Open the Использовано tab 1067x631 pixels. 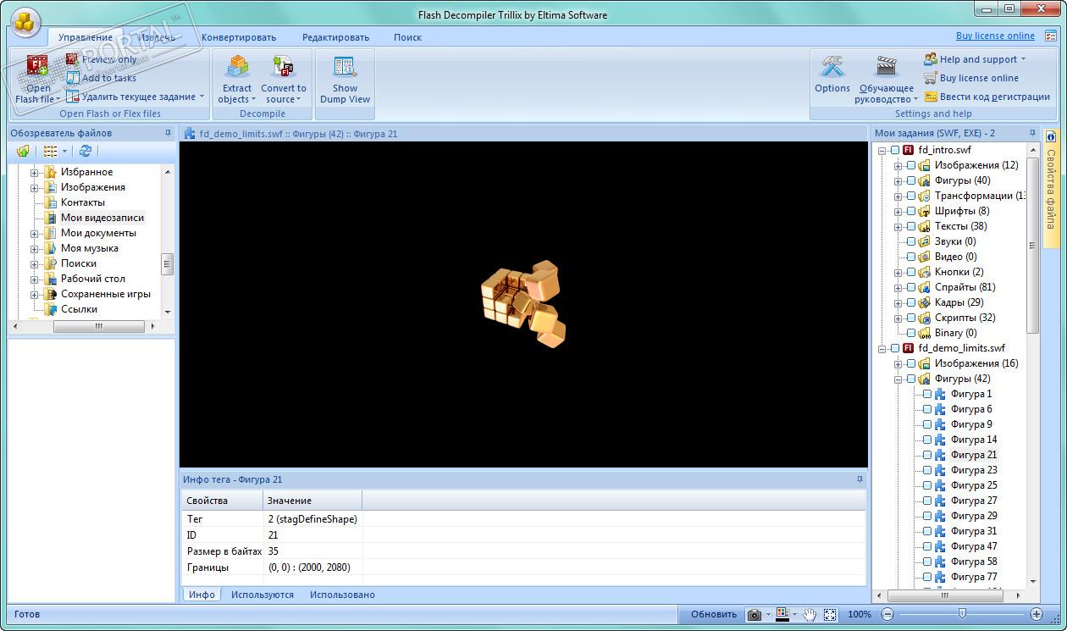(342, 595)
